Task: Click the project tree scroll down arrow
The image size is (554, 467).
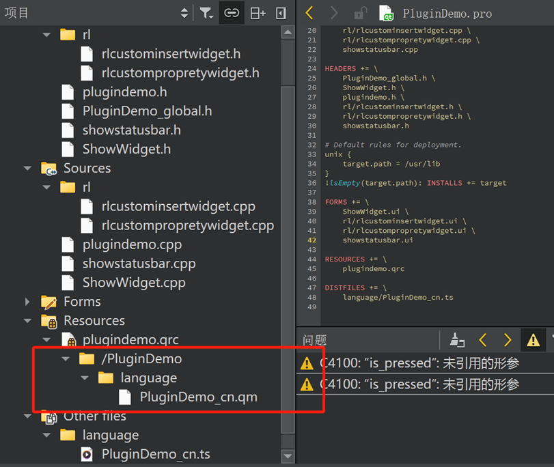Action: 288,457
